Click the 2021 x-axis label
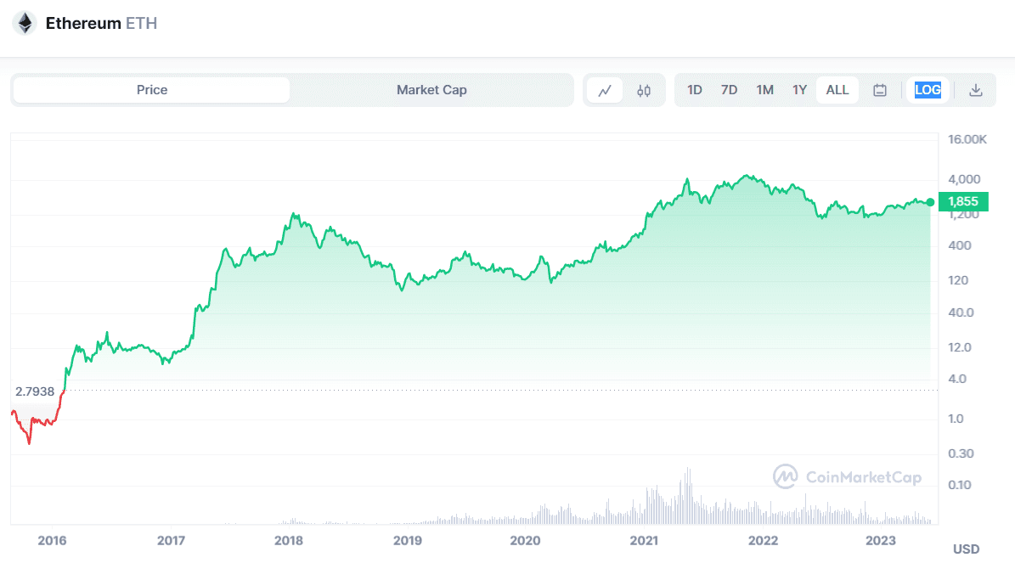Screen dimensions: 1015x563 pos(644,540)
